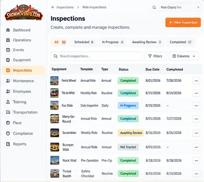204x182 pixels.
Task: Click the Transportation sidebar icon
Action: coord(8,112)
